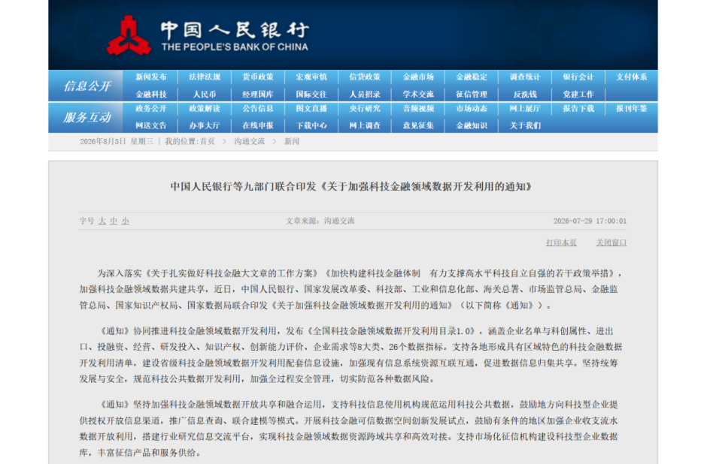Set font size to 小
The height and width of the screenshot is (464, 707).
[x=125, y=221]
